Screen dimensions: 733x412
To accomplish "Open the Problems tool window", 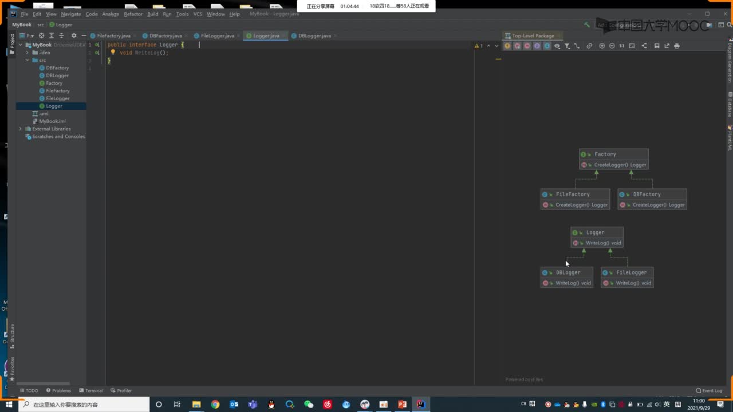I will coord(58,391).
